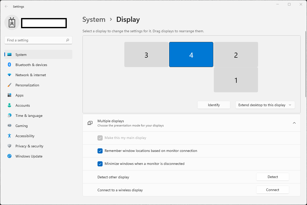Click the Windows Update sync icon
The image size is (307, 205).
[x=9, y=156]
